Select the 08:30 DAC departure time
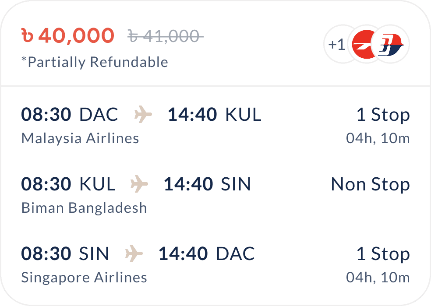431x306 pixels. 70,114
